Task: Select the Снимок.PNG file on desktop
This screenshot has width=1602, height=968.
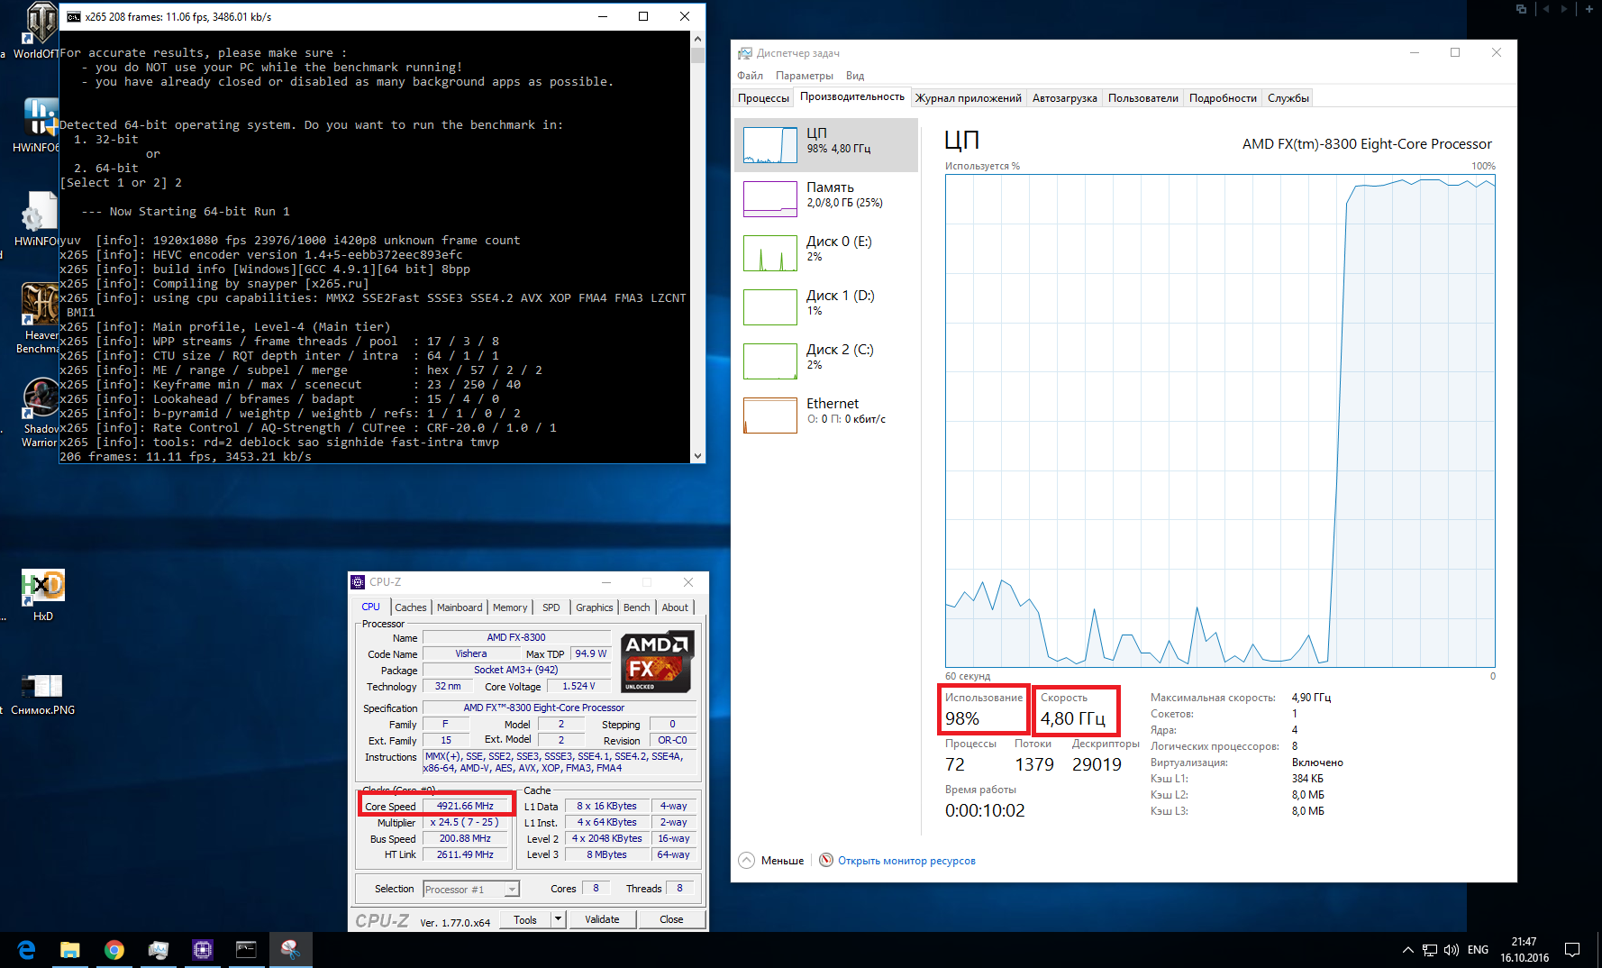Action: click(x=42, y=694)
